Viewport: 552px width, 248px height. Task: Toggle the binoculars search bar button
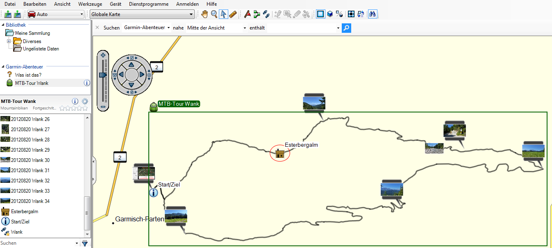pos(373,14)
